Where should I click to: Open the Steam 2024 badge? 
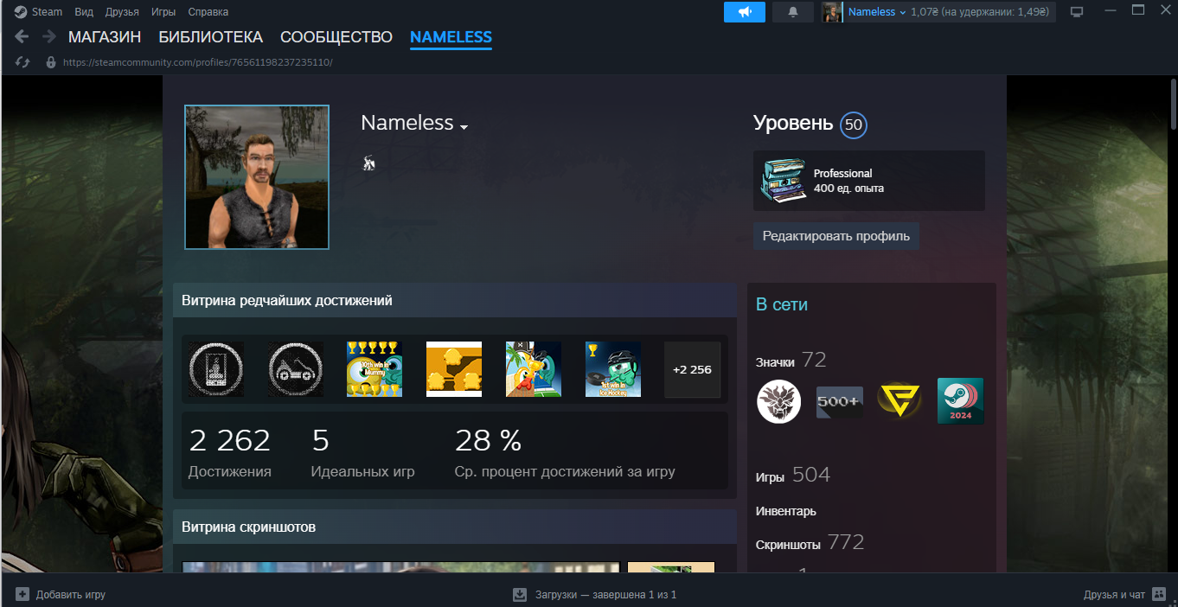(960, 401)
